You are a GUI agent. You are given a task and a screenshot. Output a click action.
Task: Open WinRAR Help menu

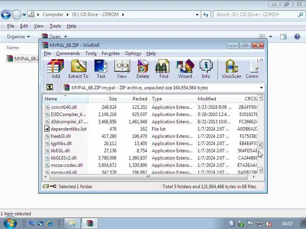click(151, 53)
